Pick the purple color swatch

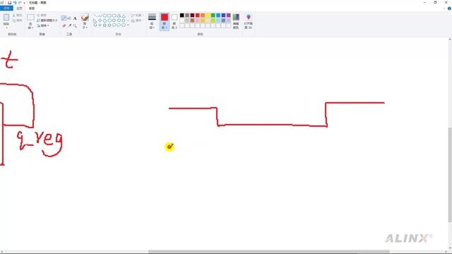pos(229,16)
